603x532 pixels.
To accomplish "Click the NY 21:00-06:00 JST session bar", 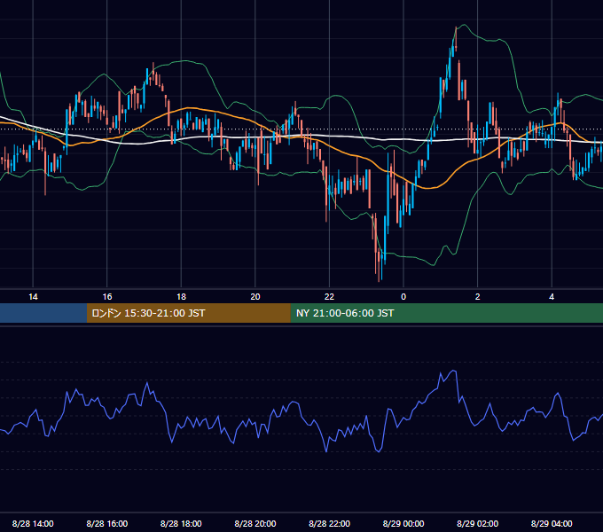I will point(446,313).
